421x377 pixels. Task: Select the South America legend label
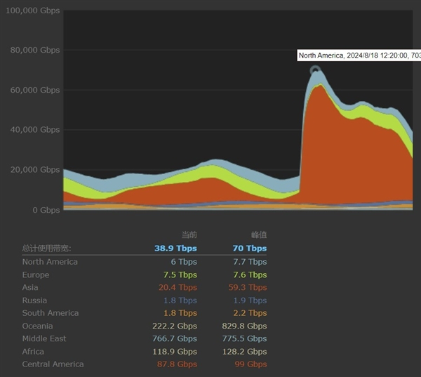(51, 313)
